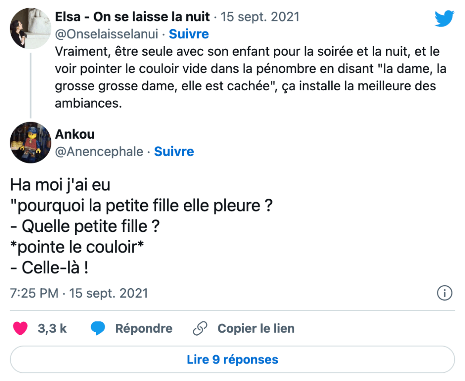Click the Twitter bird logo

coord(444,18)
